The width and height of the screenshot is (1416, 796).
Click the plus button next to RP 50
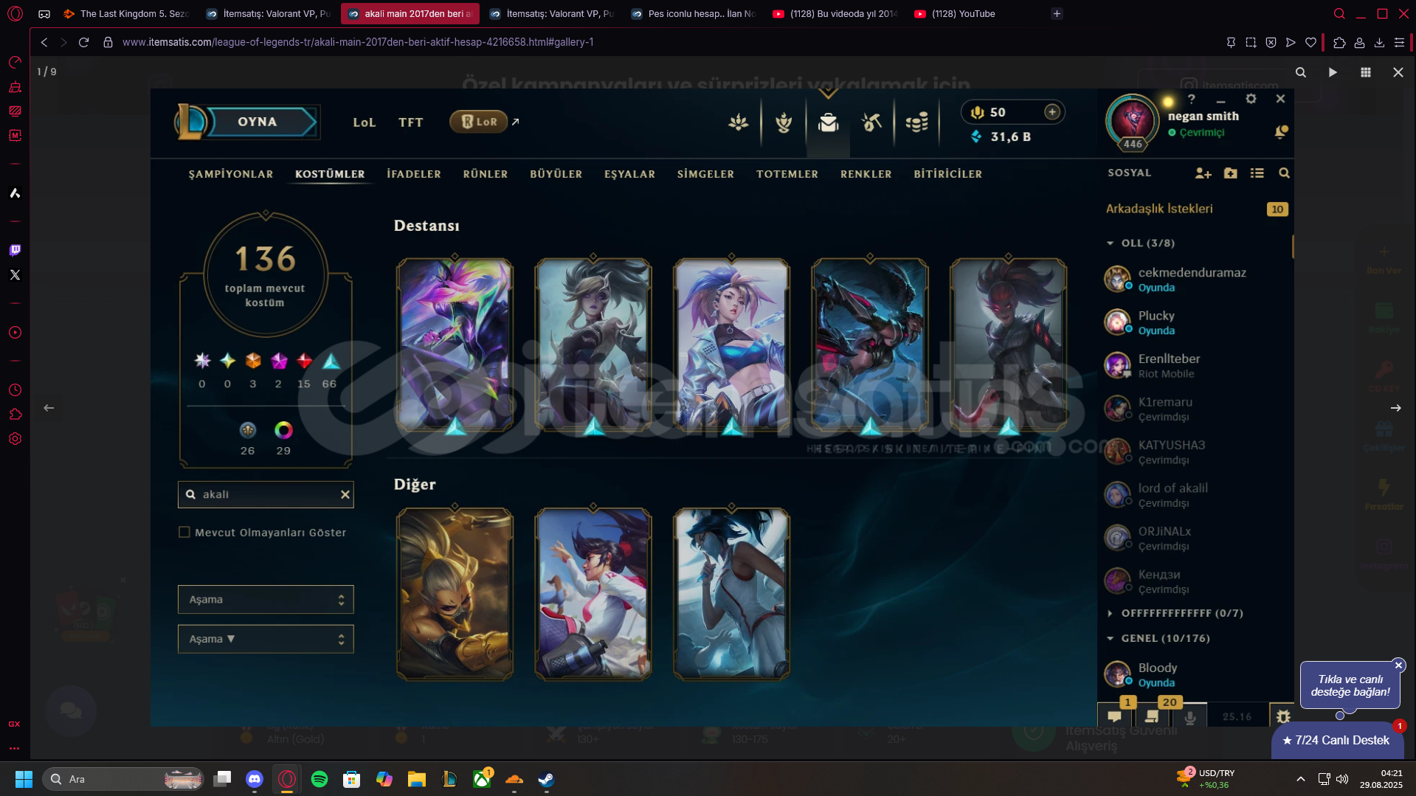pos(1052,112)
